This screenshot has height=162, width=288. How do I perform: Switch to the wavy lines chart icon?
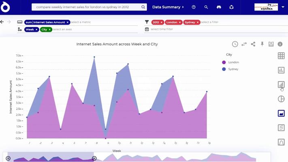point(281,128)
